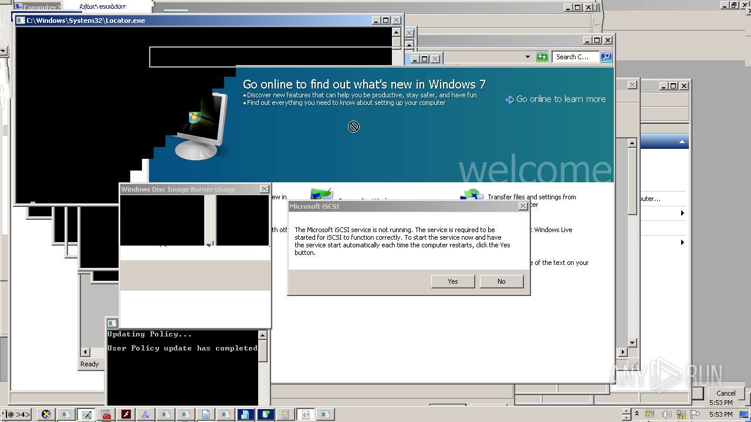
Task: Click the yellow-green tray icon beside the chevron
Action: click(x=650, y=414)
